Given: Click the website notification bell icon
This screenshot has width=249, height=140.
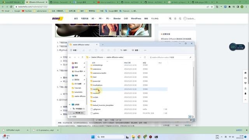Looking at the screenshot, I should coord(175,19).
